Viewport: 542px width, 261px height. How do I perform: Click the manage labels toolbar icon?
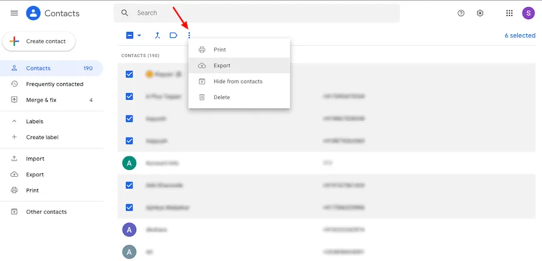(173, 35)
